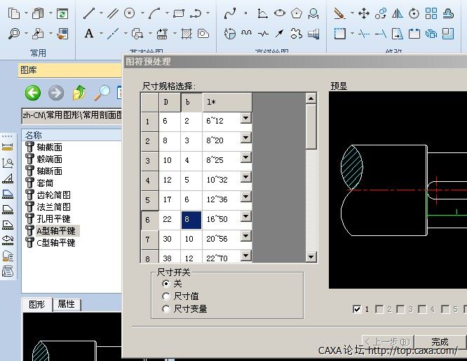Go up one folder in library panel

(x=79, y=93)
